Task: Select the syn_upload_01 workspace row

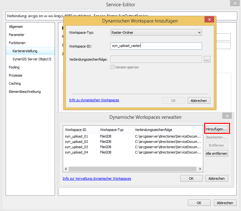Action: pos(76,136)
